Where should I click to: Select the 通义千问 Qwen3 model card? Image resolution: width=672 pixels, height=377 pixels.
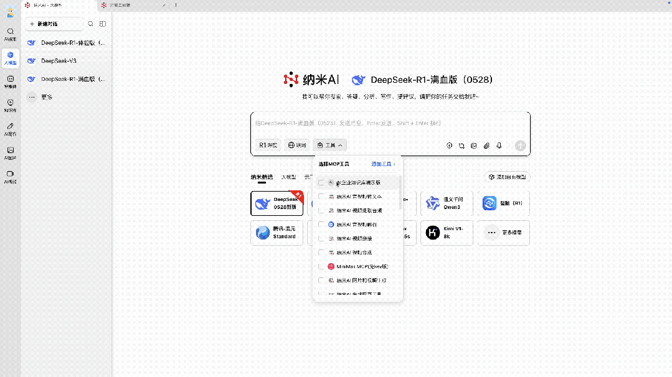[447, 203]
